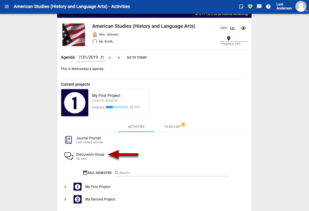The image size is (309, 211).
Task: Select the Activities tab
Action: [x=136, y=127]
